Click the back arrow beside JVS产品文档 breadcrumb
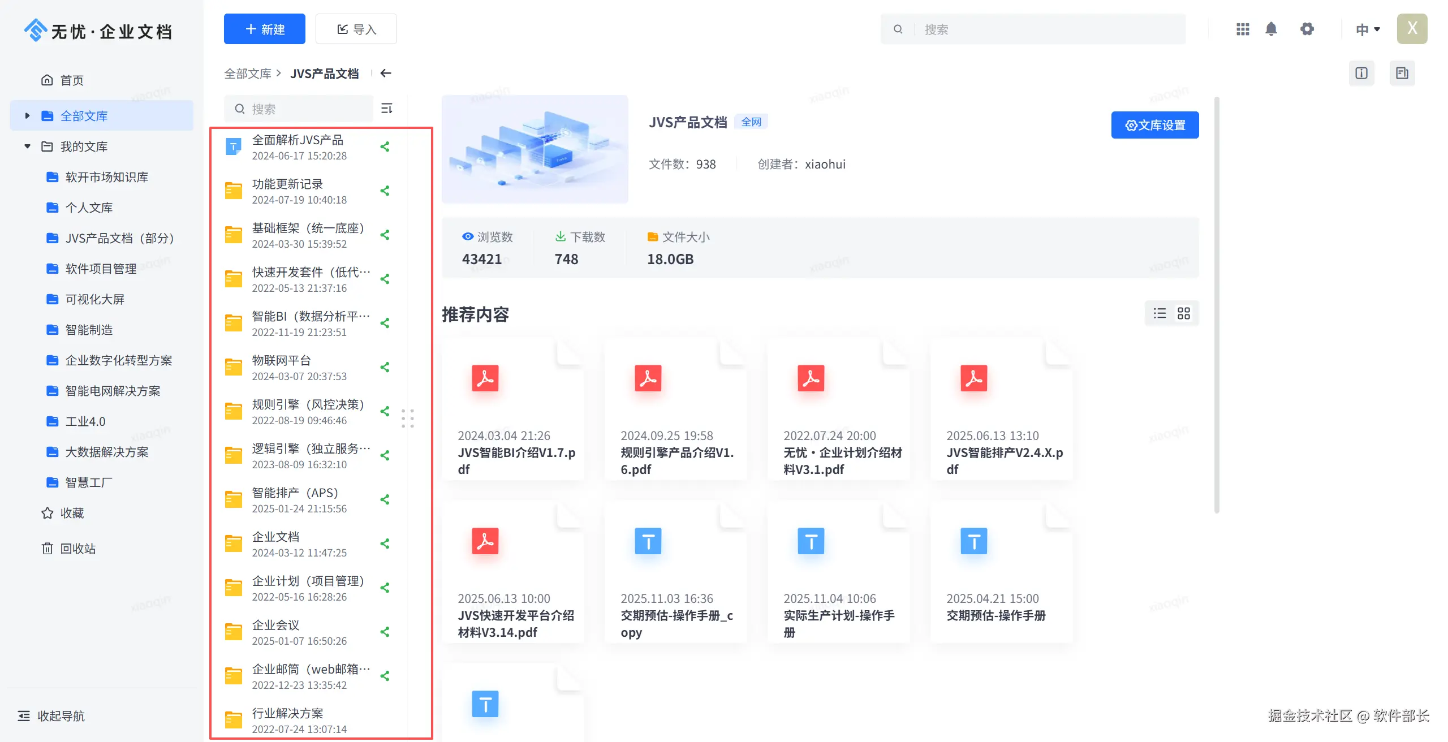This screenshot has width=1448, height=742. tap(386, 74)
